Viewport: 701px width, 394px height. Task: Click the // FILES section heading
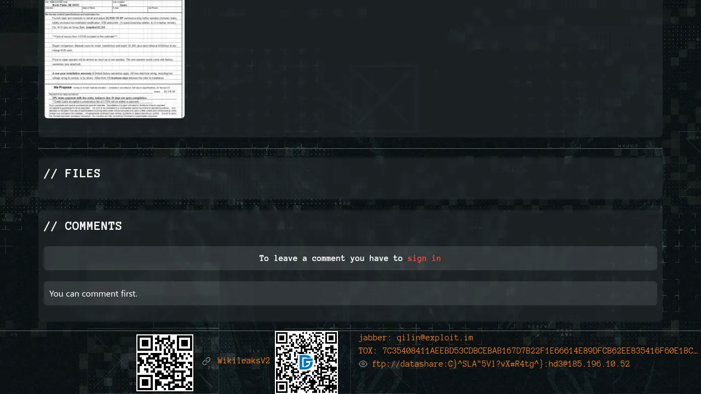pos(72,173)
